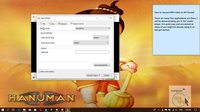Open the Convert / Save dropdown arrow
The image size is (200, 112).
click(x=99, y=75)
